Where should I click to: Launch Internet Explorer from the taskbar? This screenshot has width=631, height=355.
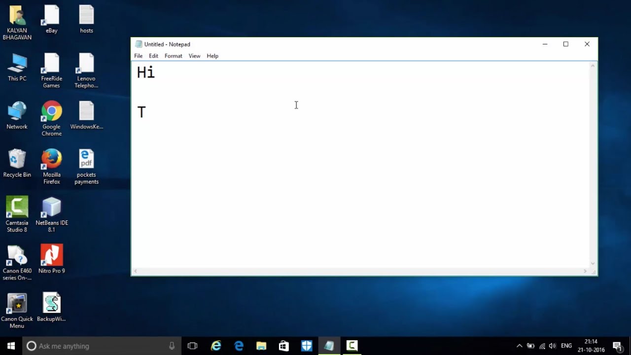[216, 346]
